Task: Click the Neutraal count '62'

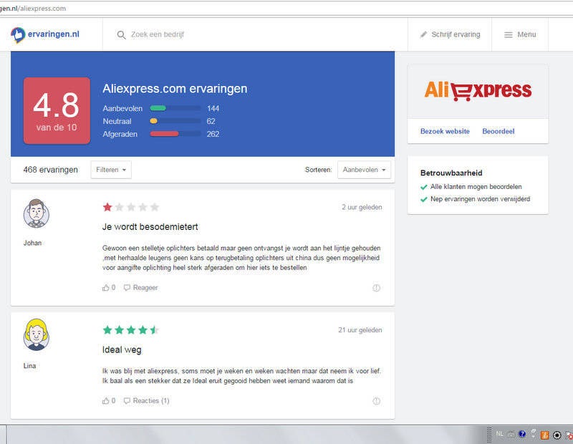Action: click(x=211, y=121)
